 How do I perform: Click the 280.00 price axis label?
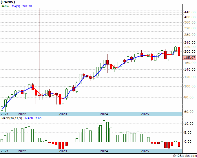(190, 35)
